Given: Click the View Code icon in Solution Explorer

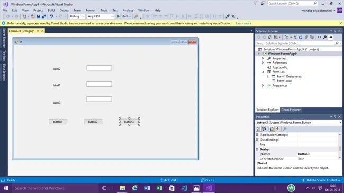Looking at the screenshot, I should tap(319, 38).
